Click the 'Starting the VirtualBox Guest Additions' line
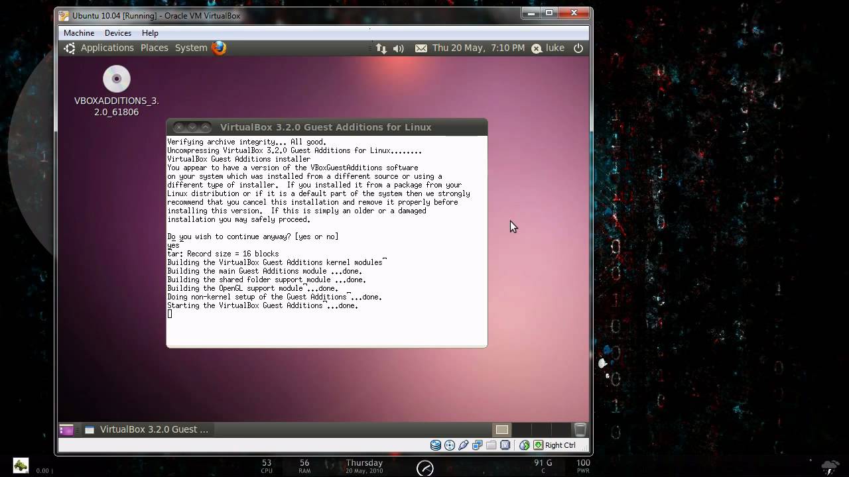The width and height of the screenshot is (849, 477). pyautogui.click(x=263, y=305)
